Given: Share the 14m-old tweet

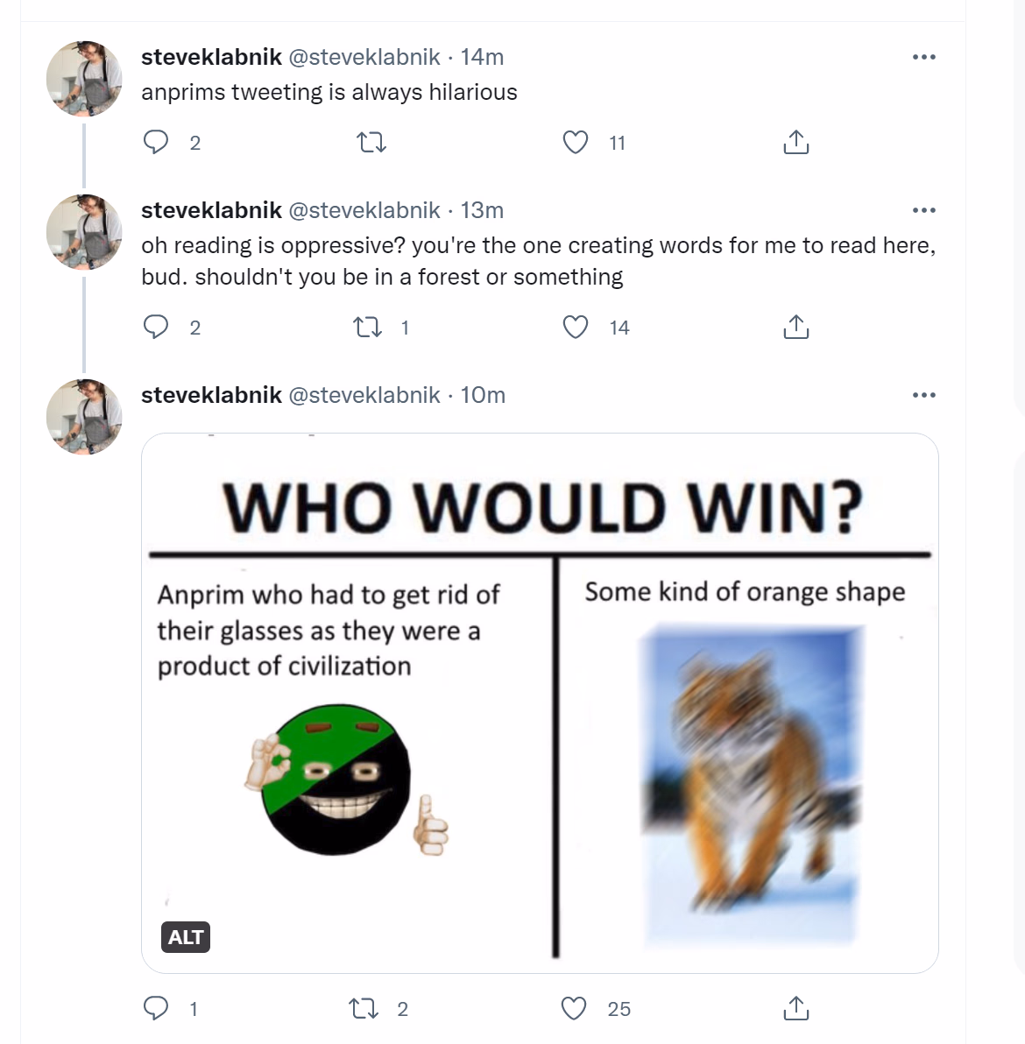Looking at the screenshot, I should tap(795, 143).
